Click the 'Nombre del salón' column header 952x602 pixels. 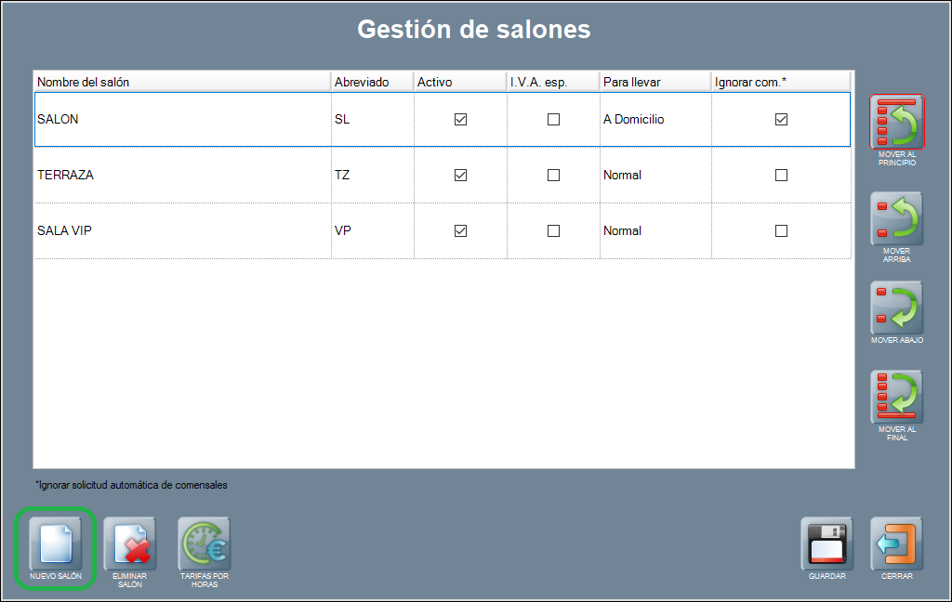click(x=181, y=82)
